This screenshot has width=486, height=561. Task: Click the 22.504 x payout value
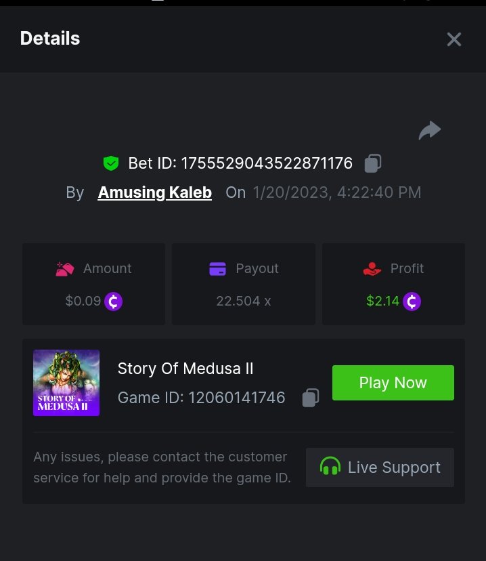click(x=244, y=301)
